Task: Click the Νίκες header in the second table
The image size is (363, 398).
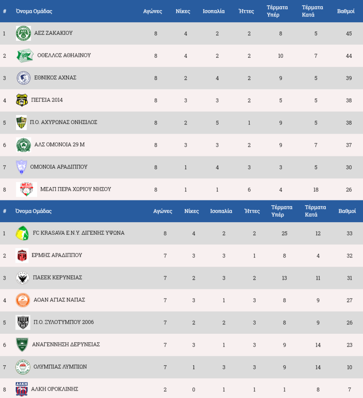Action: [192, 211]
